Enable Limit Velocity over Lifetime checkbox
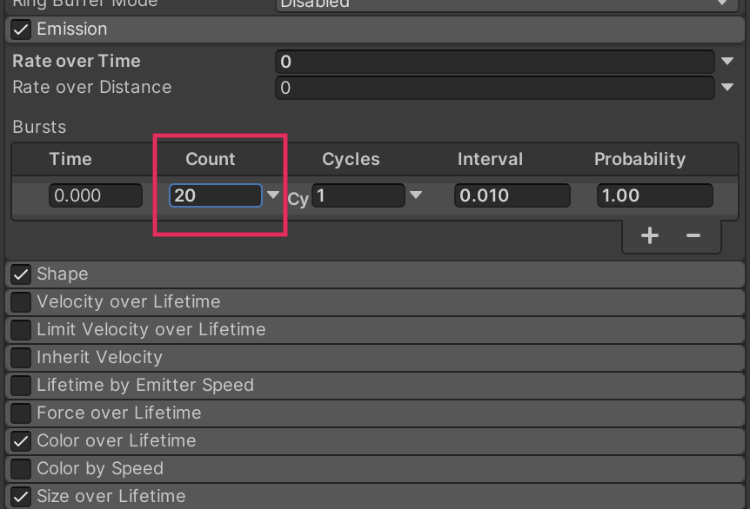Image resolution: width=750 pixels, height=509 pixels. click(x=21, y=330)
